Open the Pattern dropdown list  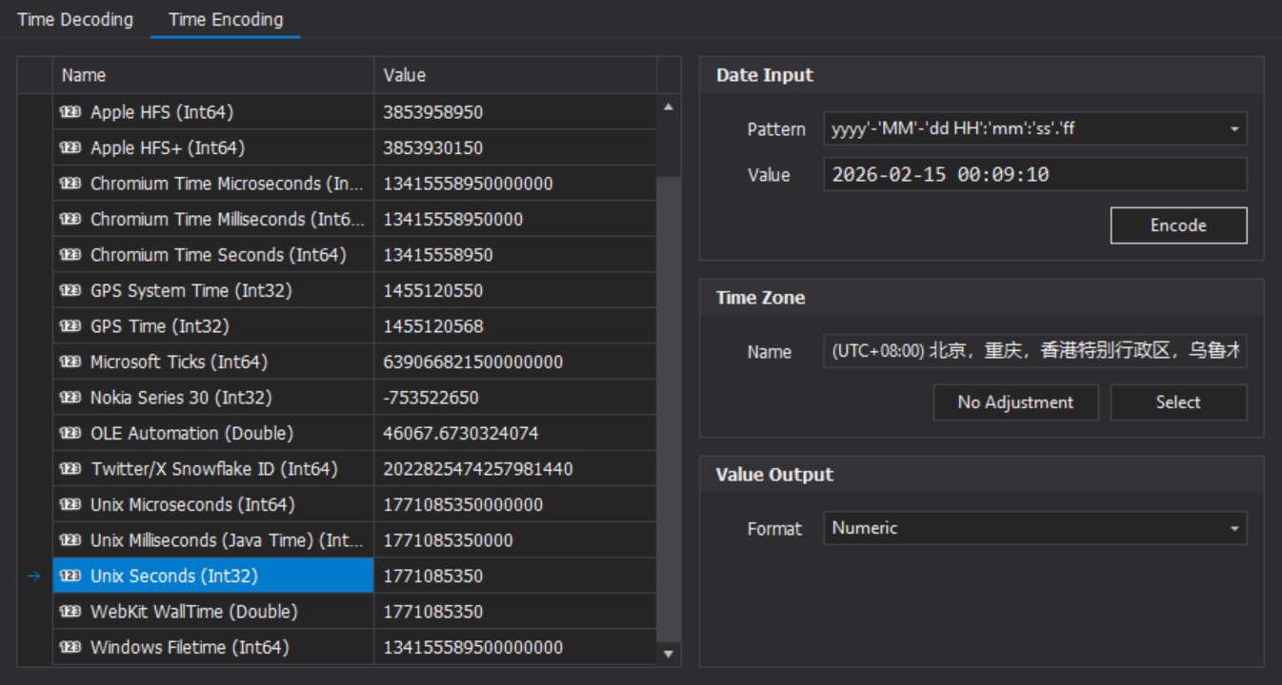tap(1234, 128)
